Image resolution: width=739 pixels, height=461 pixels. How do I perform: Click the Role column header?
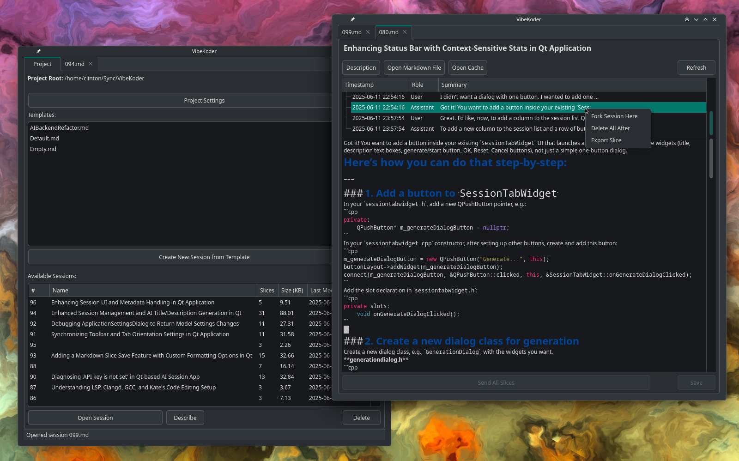(423, 85)
